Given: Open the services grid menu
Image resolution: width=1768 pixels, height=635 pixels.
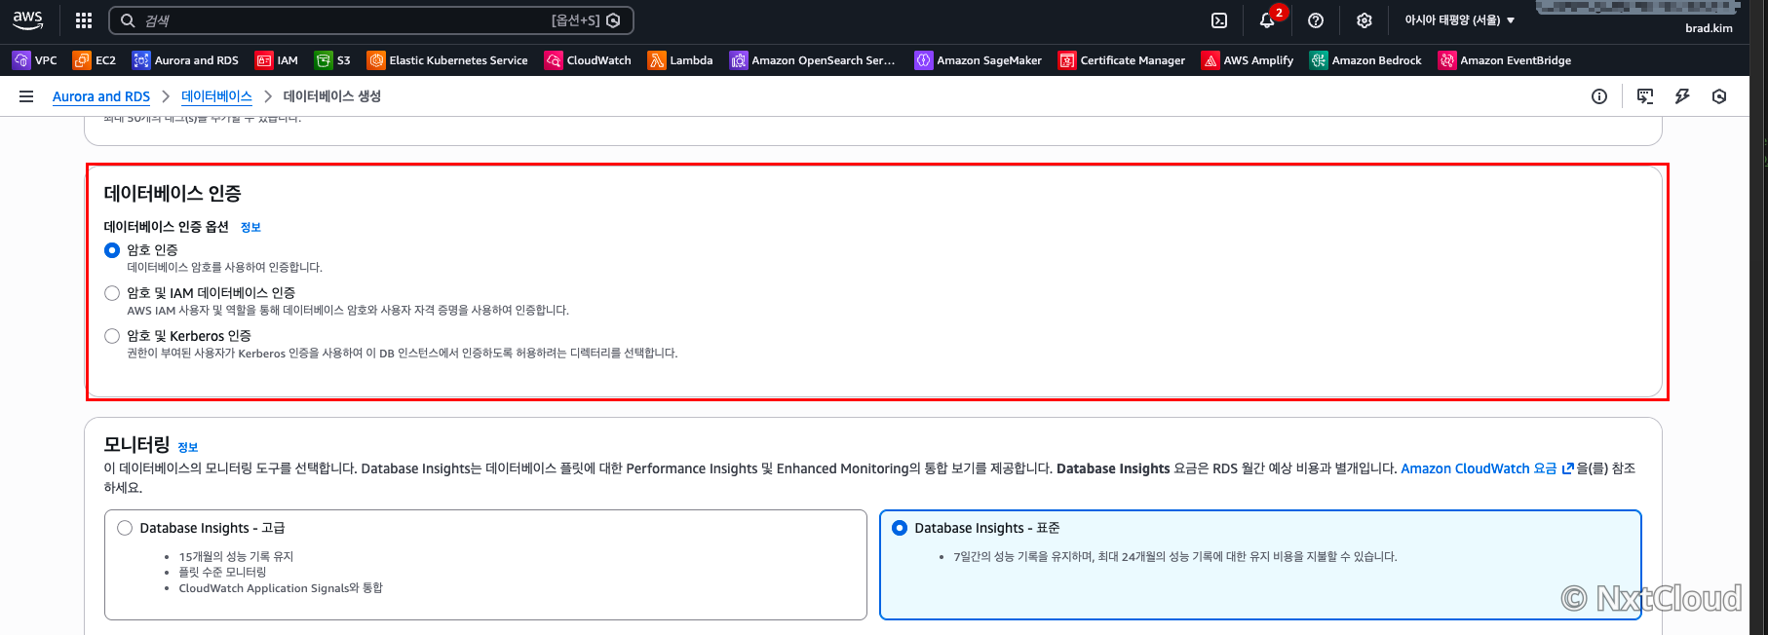Looking at the screenshot, I should pyautogui.click(x=84, y=20).
